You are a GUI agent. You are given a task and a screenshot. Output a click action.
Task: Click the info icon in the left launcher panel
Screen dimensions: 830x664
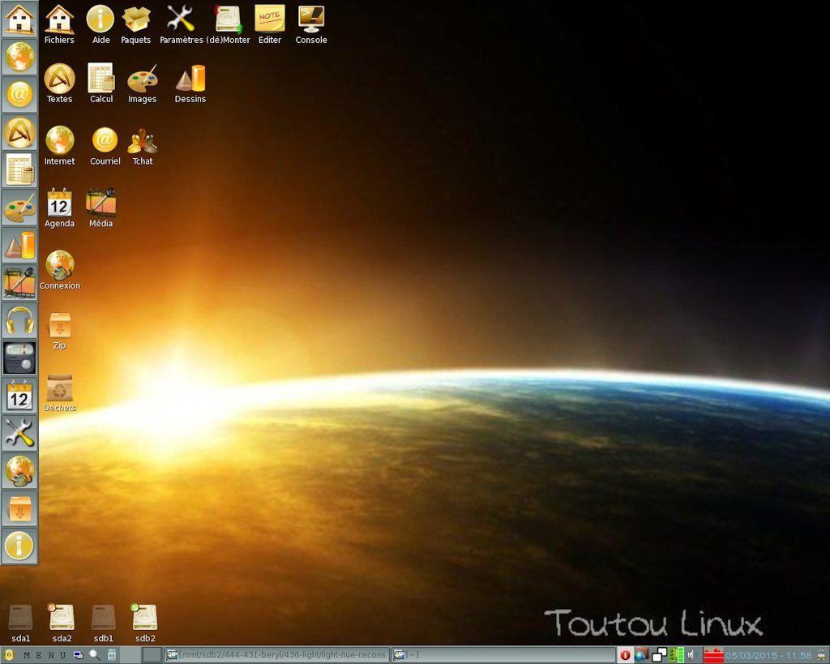pyautogui.click(x=19, y=546)
